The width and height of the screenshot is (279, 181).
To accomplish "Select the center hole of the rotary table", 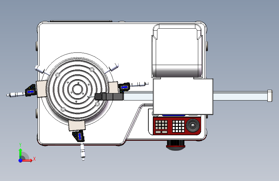I will click(x=77, y=90).
